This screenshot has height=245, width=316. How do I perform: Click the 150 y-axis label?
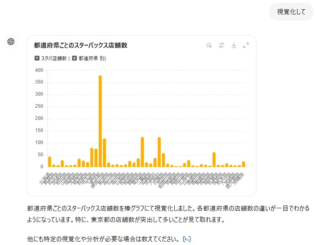click(x=39, y=131)
